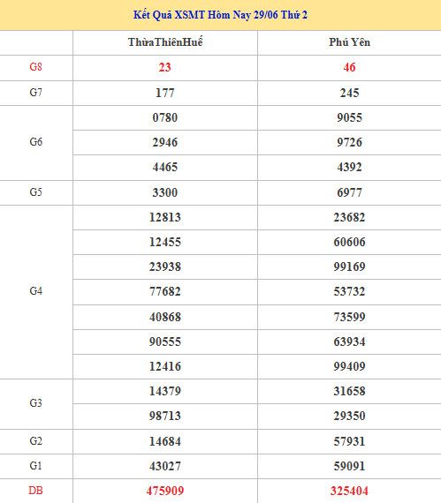Click the title Kết Quả XSMT Hôm Nay 29/06
Image resolution: width=441 pixels, height=503 pixels.
tap(205, 15)
